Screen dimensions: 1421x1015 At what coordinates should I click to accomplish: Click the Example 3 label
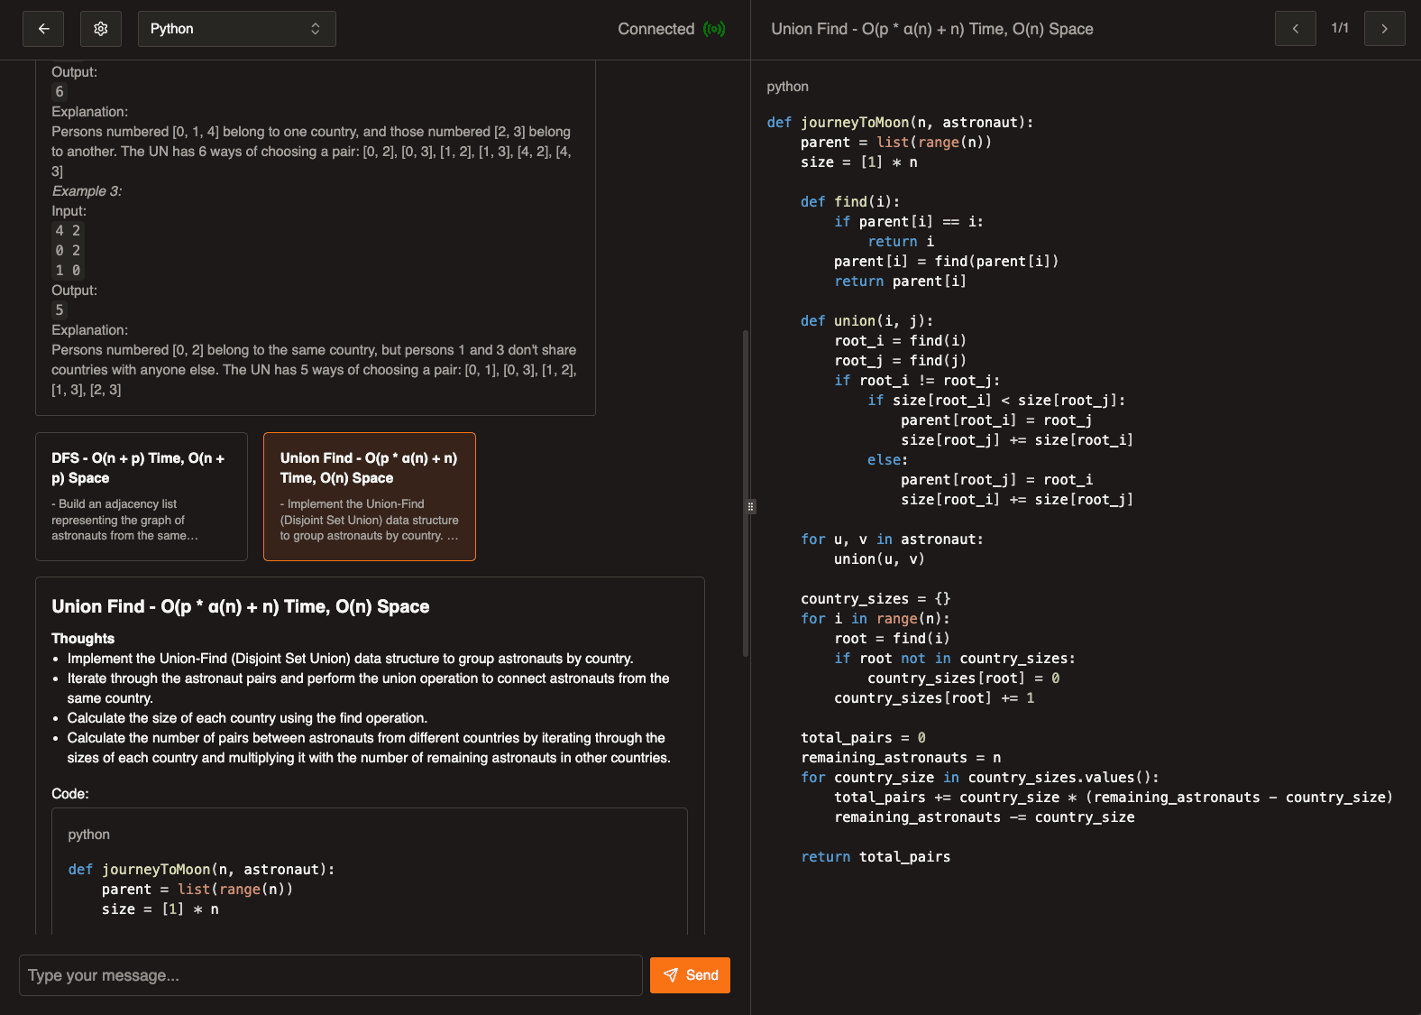pos(87,191)
